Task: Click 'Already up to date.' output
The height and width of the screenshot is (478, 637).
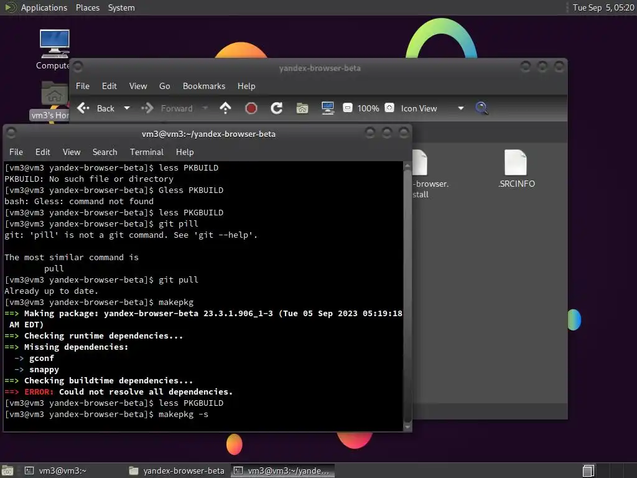Action: coord(51,291)
